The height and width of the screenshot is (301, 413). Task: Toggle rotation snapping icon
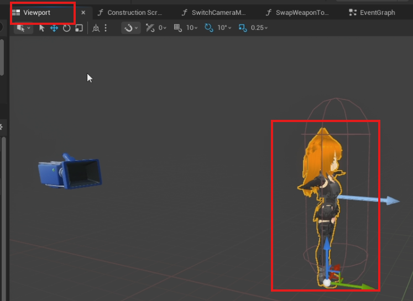tap(208, 28)
